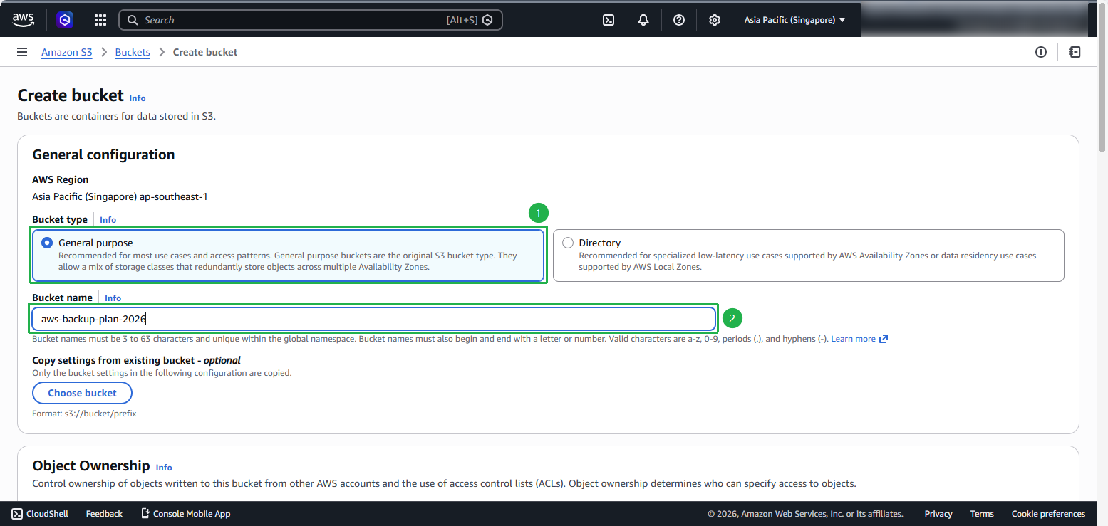Click the CloudShell terminal icon in the footer
This screenshot has width=1108, height=526.
[x=17, y=514]
